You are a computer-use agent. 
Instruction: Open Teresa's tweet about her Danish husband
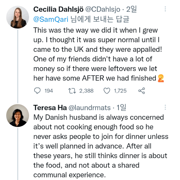click(99, 145)
